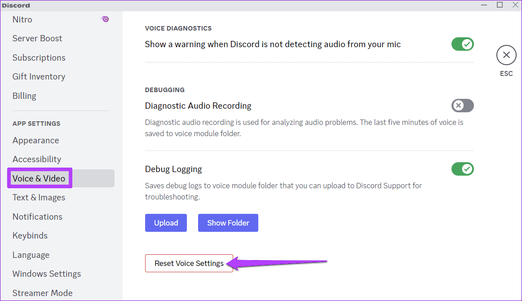Image resolution: width=522 pixels, height=301 pixels.
Task: Open the Server Boost page
Action: (x=37, y=38)
